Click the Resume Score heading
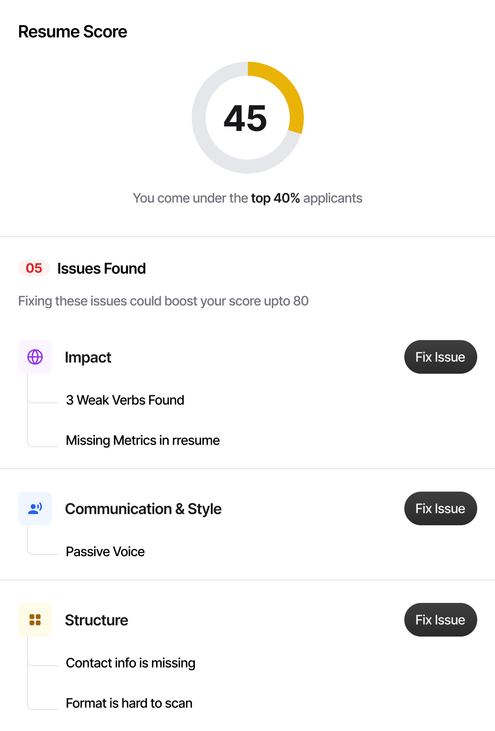 click(x=72, y=31)
